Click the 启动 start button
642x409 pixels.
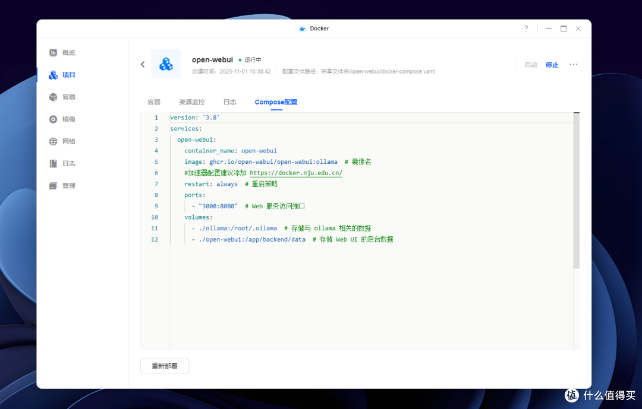tap(531, 65)
